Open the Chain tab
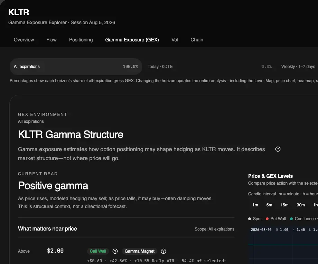The image size is (318, 264). 197,40
